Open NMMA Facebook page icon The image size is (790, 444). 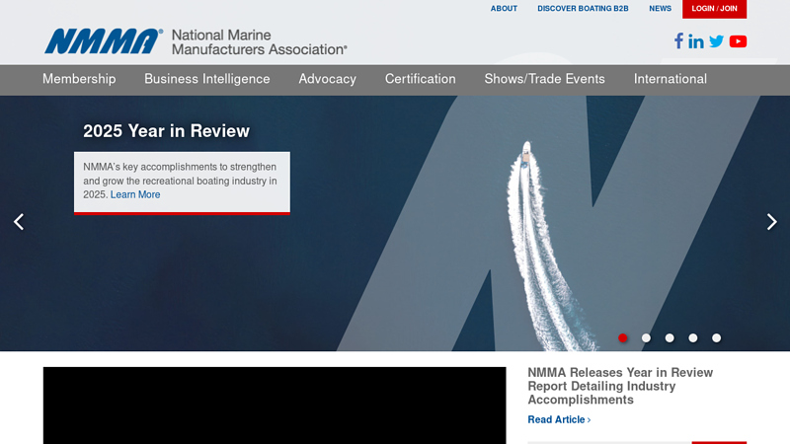[x=678, y=41]
